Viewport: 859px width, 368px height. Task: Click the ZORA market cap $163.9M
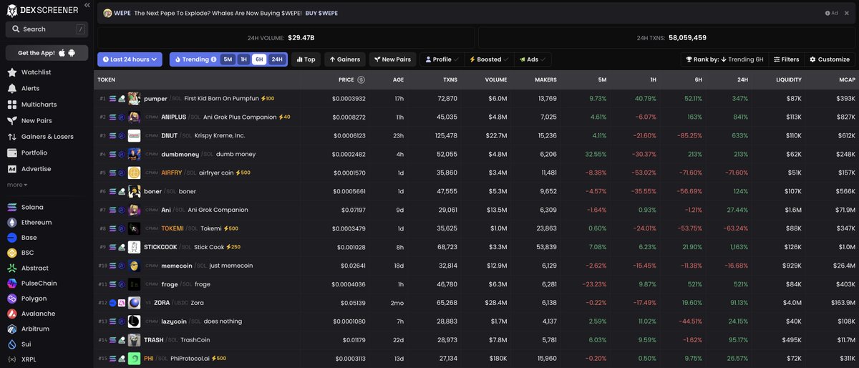pos(842,303)
